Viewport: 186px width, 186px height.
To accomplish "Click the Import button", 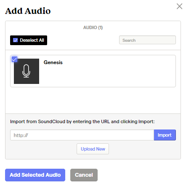I will point(165,135).
